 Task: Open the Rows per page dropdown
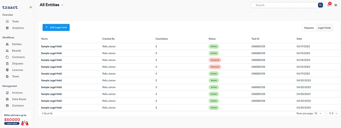[318, 113]
